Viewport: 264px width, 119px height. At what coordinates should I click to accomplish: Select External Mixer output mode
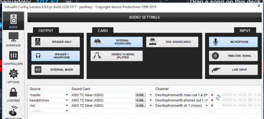(x=55, y=70)
